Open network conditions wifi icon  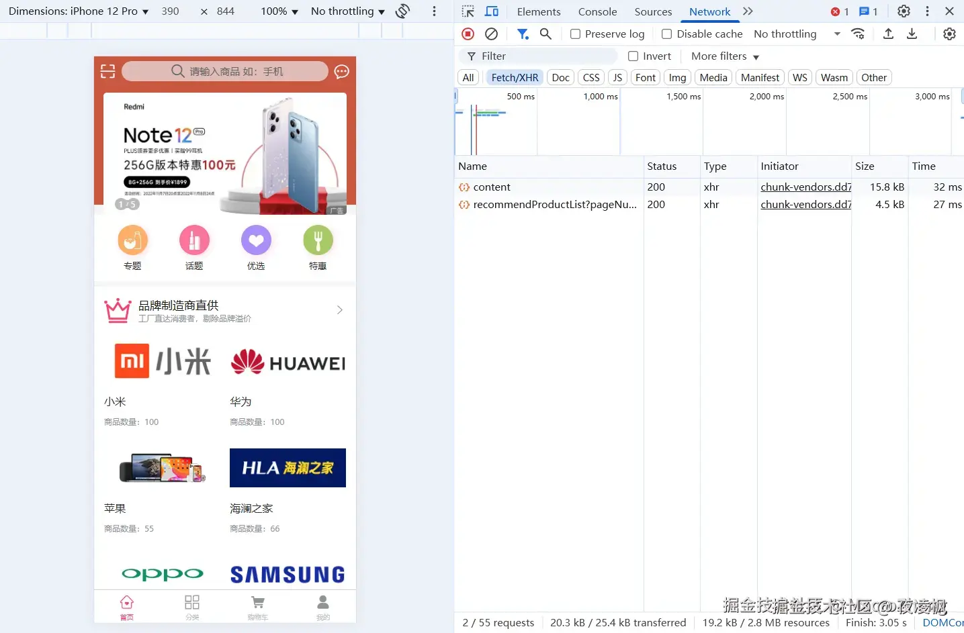pyautogui.click(x=858, y=34)
